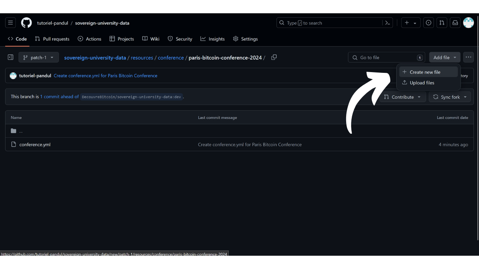
Task: Click the 4 minutes ago timestamp
Action: coord(453,144)
